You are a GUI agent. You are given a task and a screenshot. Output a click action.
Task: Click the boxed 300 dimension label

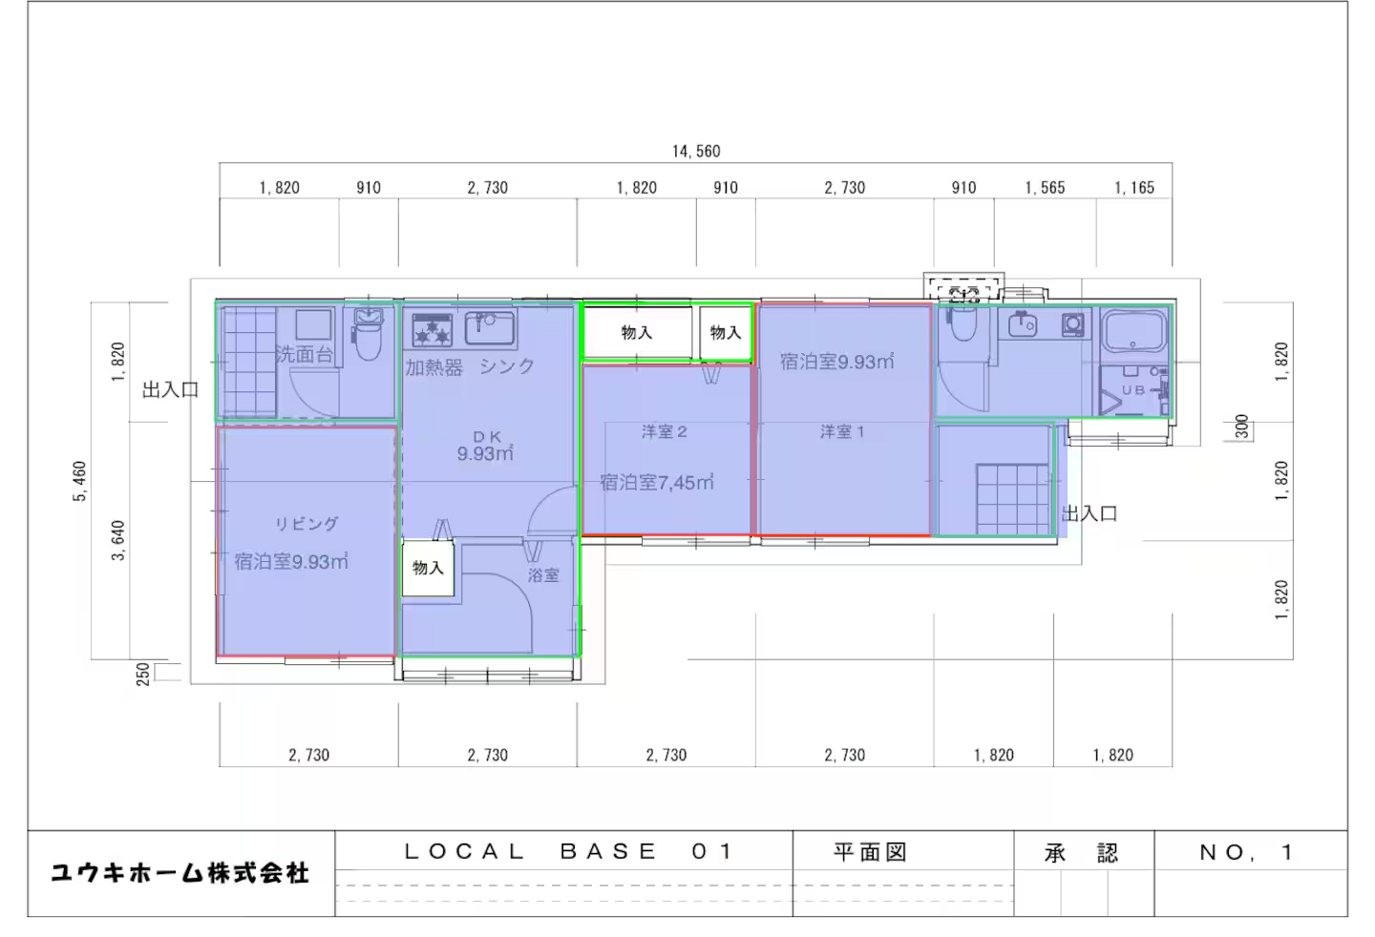(1240, 427)
